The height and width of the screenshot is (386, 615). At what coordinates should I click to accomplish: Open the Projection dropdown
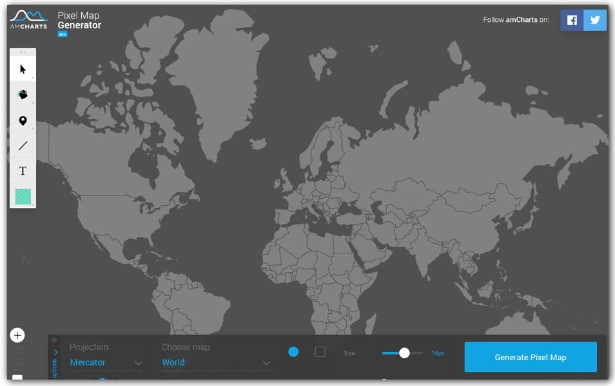[x=105, y=362]
